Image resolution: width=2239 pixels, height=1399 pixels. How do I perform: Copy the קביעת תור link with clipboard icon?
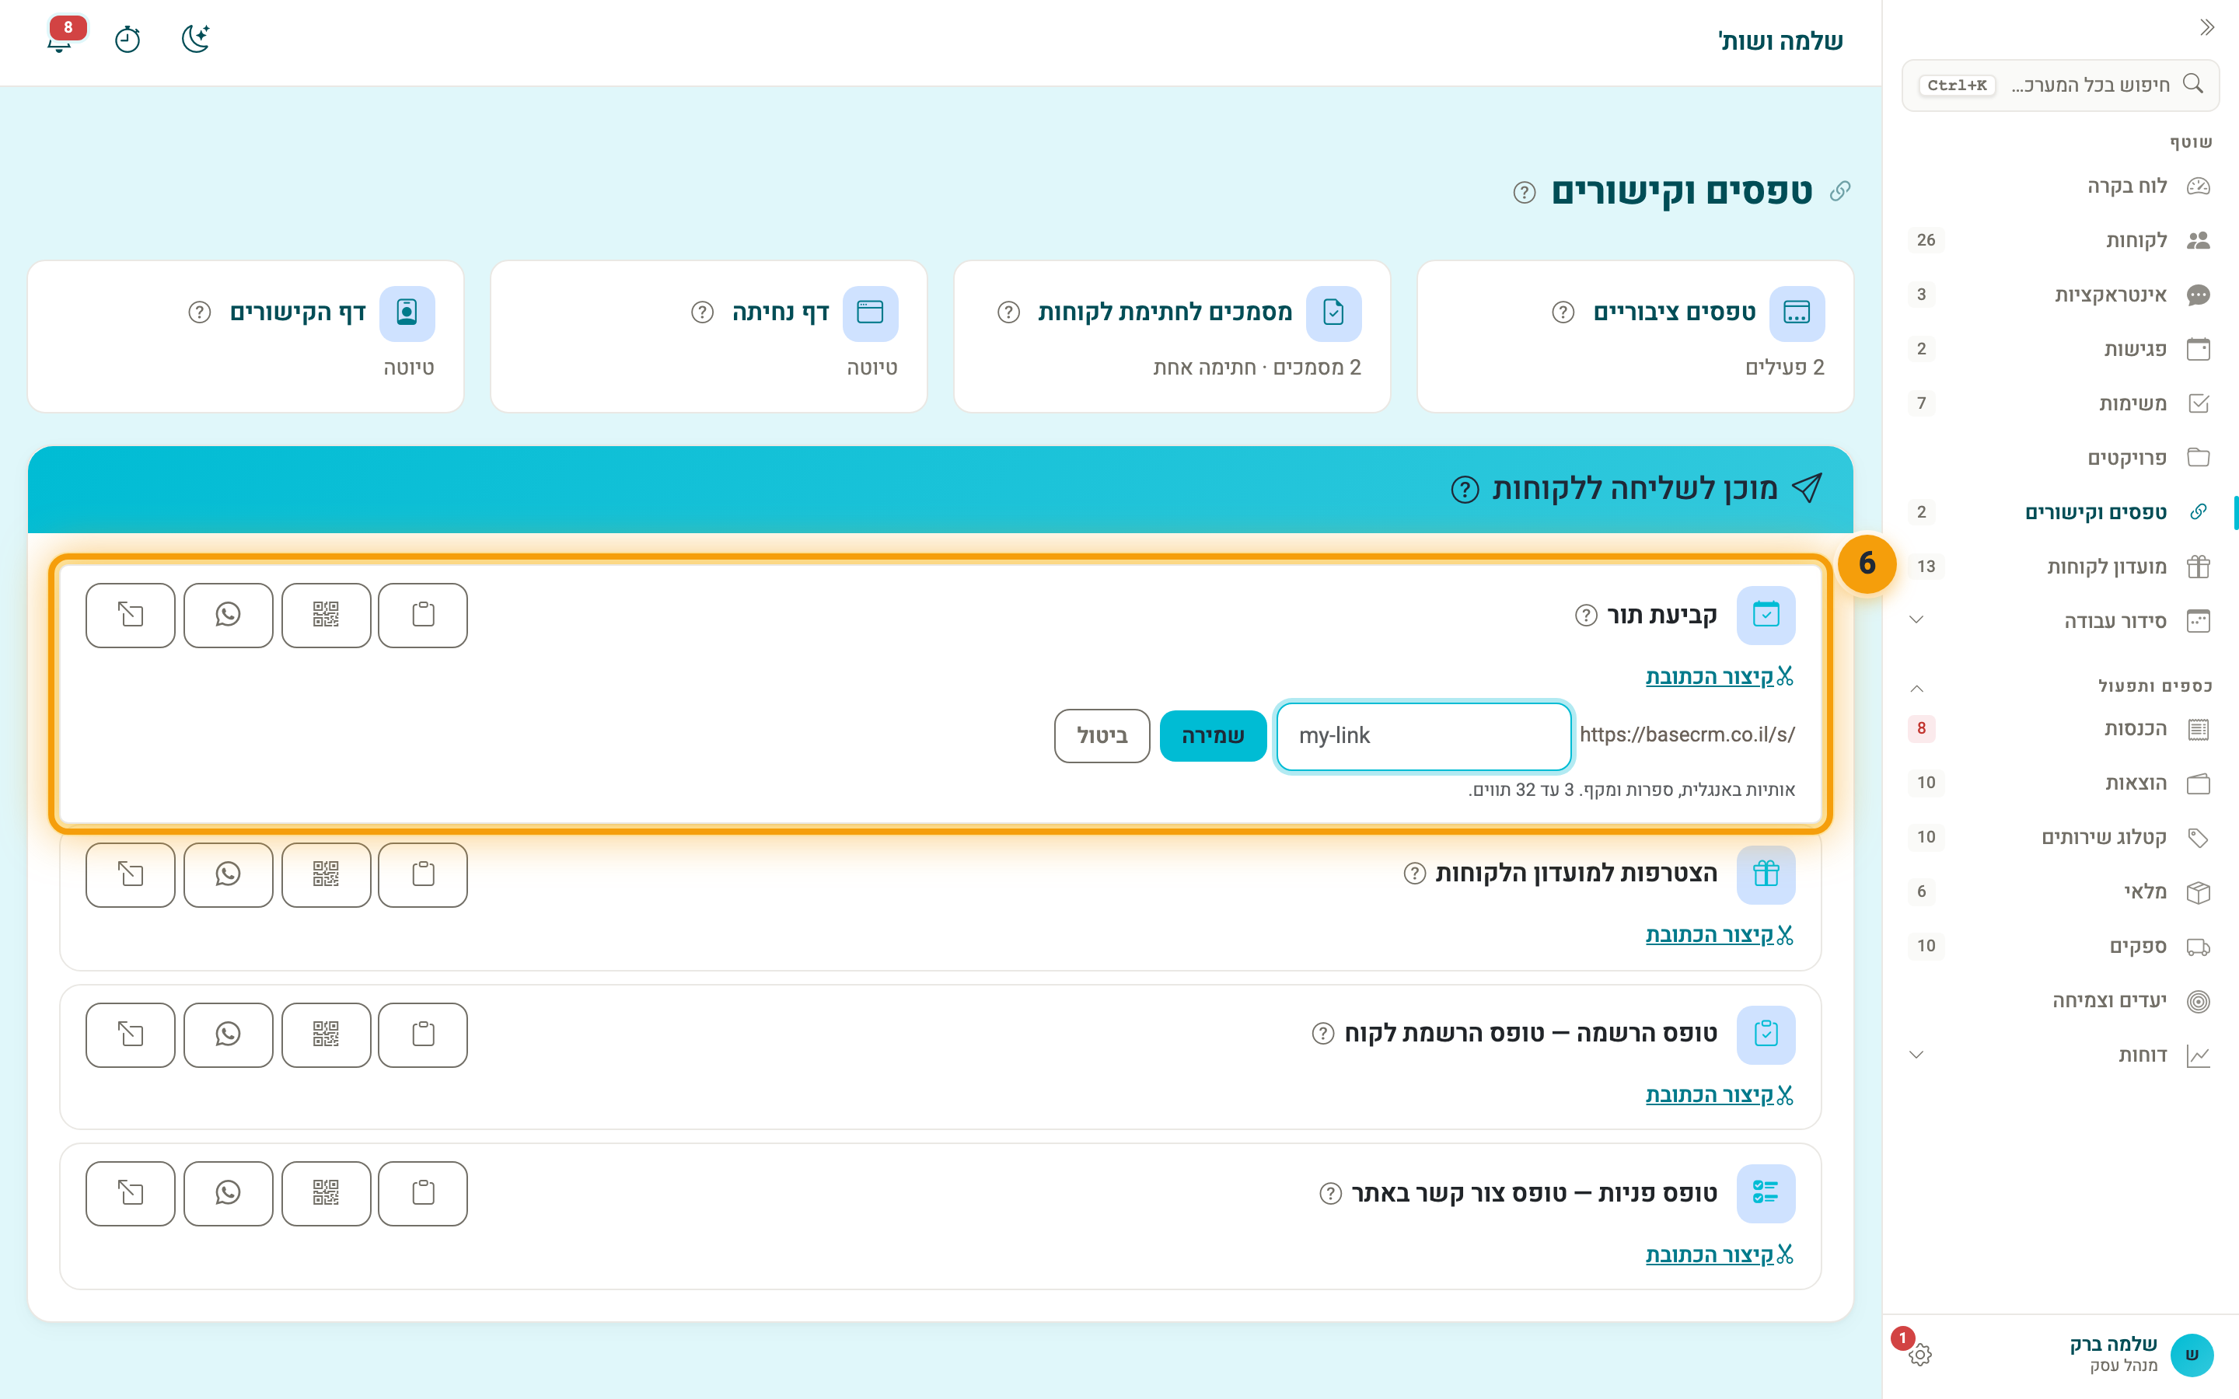coord(423,616)
